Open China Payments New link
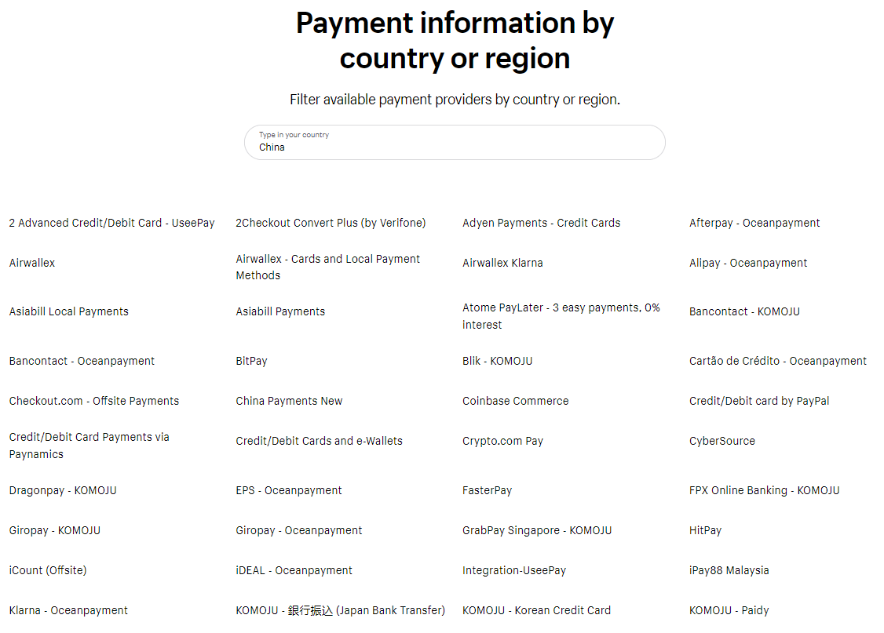 coord(289,401)
